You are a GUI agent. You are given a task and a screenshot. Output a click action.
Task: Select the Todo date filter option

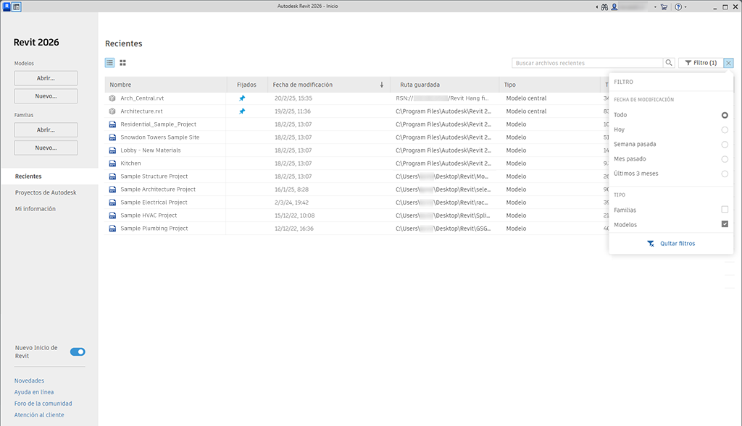725,115
